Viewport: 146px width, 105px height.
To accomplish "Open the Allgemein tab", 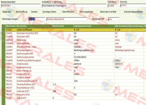I will pyautogui.click(x=7, y=12).
